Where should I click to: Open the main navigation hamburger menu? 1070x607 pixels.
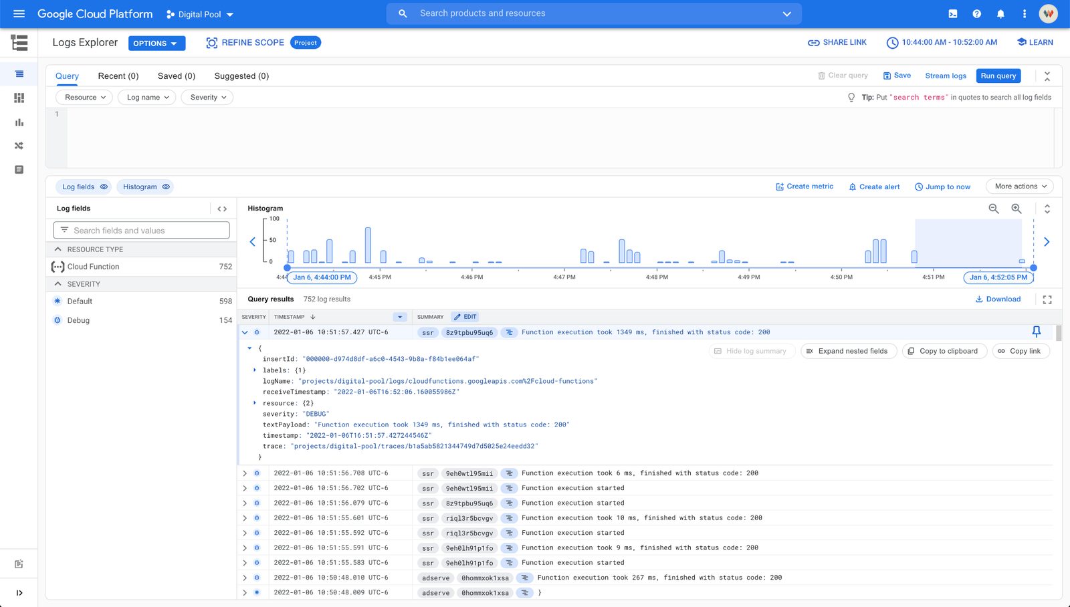tap(19, 14)
